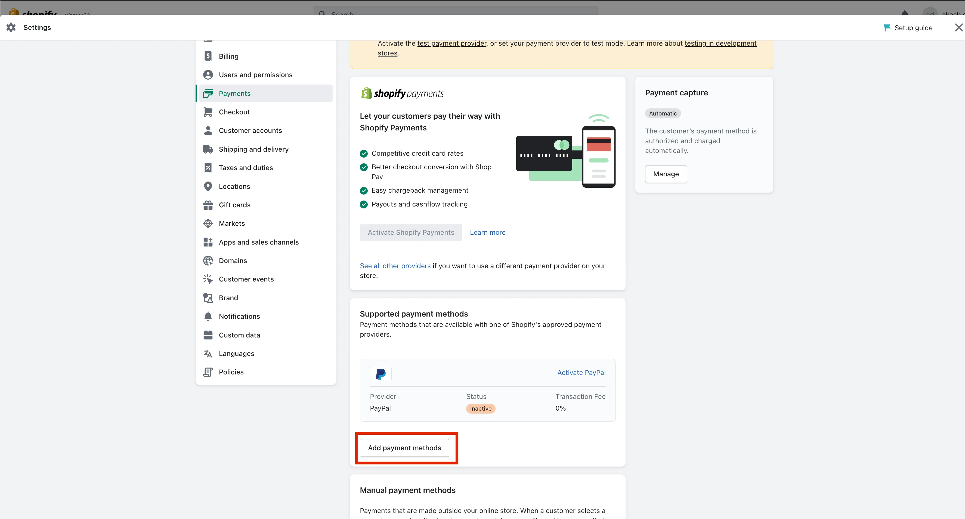The height and width of the screenshot is (519, 965).
Task: Navigate to Policies settings
Action: 266,372
